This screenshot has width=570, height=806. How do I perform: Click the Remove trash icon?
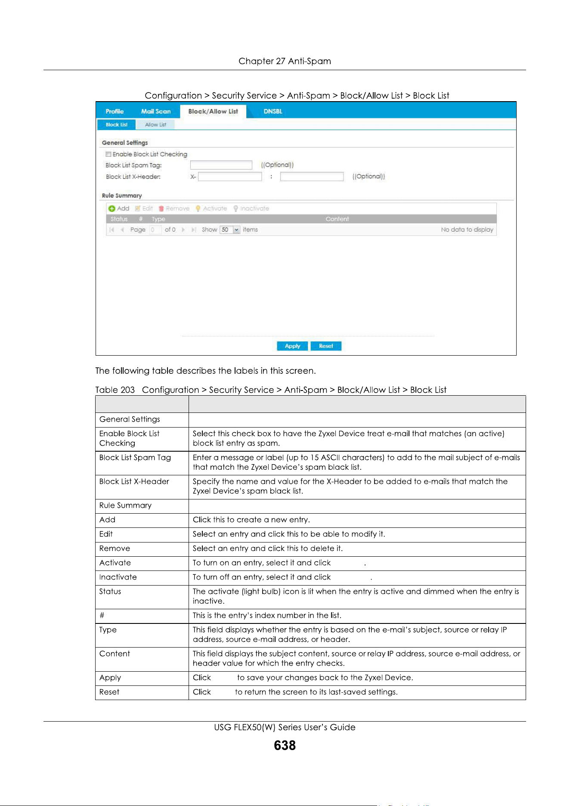coord(161,208)
